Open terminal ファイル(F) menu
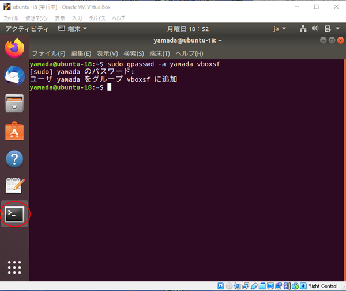 pos(49,53)
